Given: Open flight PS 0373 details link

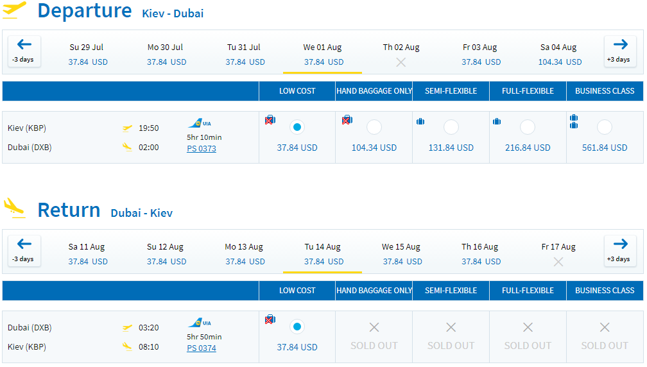Looking at the screenshot, I should tap(202, 148).
